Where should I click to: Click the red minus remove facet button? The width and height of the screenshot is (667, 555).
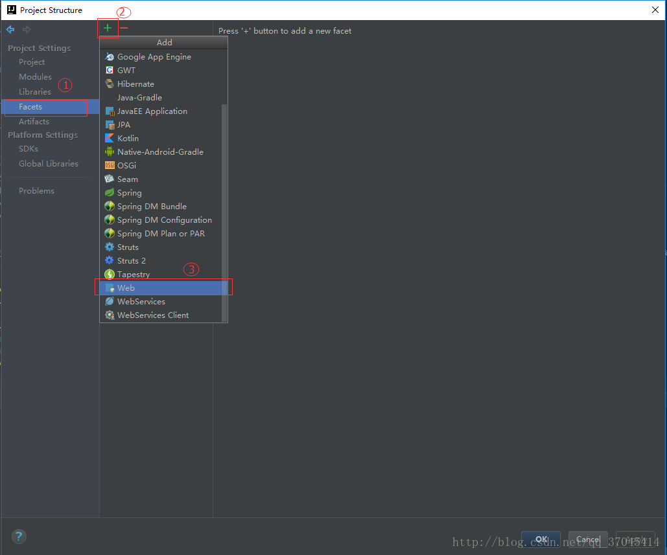click(124, 28)
